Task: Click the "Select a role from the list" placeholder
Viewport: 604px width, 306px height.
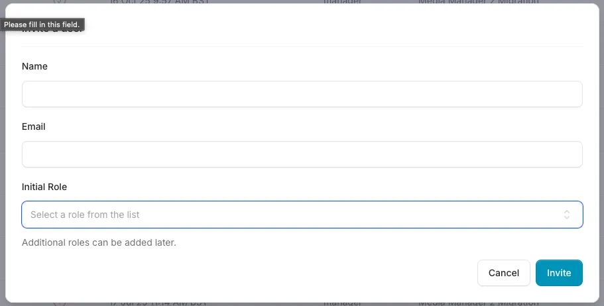Action: 85,215
